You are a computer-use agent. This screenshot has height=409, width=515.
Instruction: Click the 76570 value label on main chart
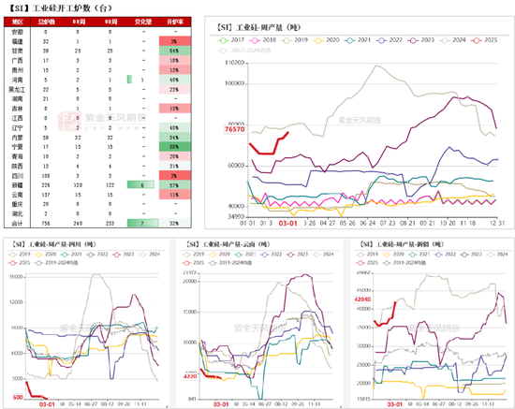tap(234, 129)
